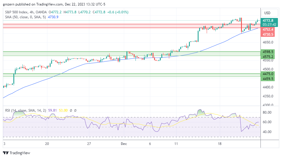Click the red resistance label 4752.4
The width and height of the screenshot is (282, 158).
(x=268, y=29)
